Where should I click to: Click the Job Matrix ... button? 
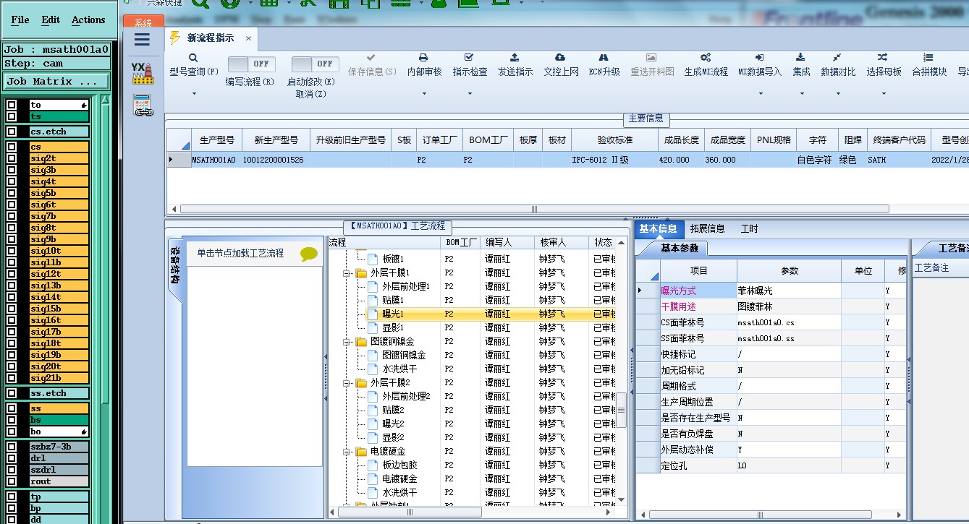[57, 82]
